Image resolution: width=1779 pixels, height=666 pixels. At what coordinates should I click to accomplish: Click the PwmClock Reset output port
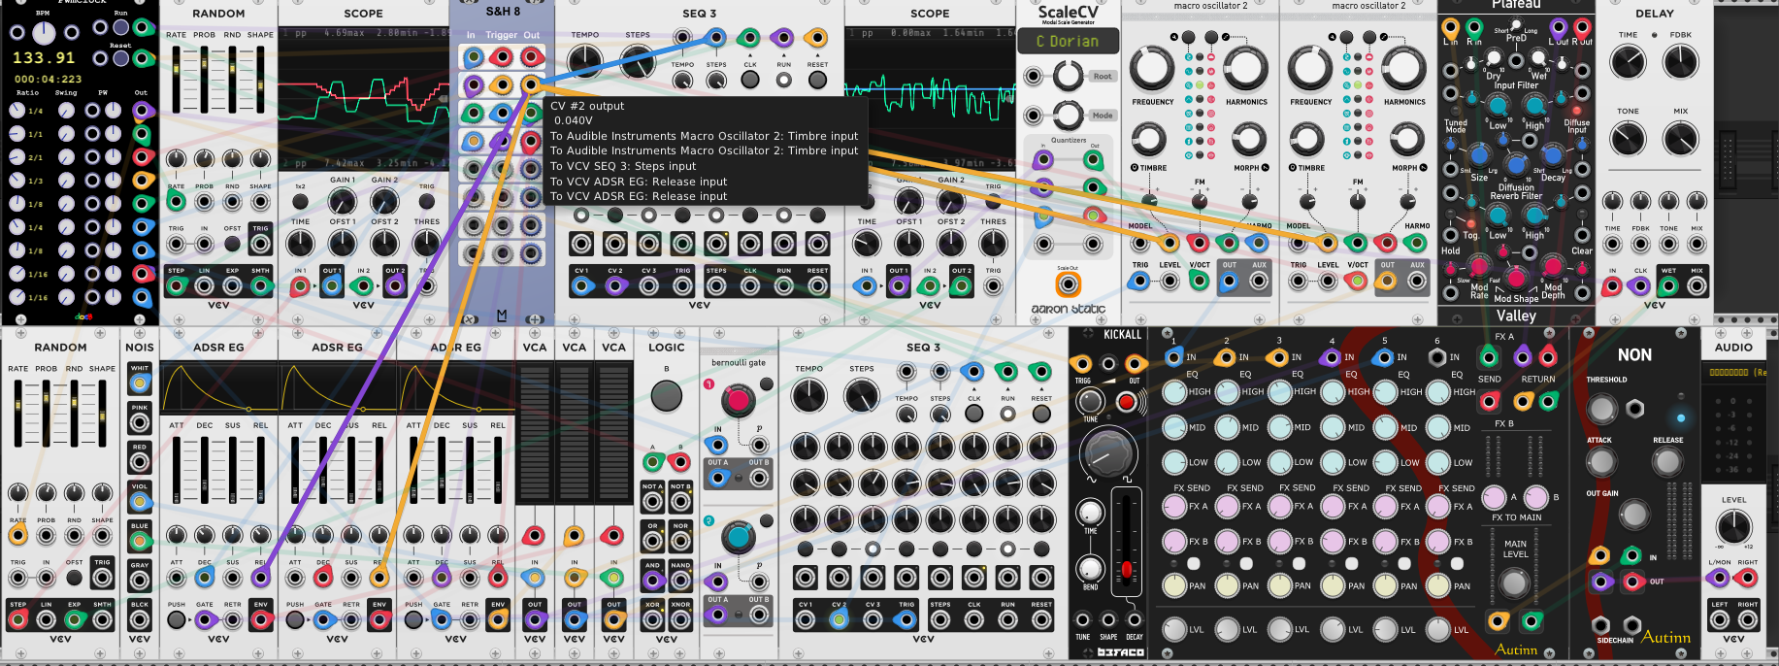pyautogui.click(x=144, y=58)
